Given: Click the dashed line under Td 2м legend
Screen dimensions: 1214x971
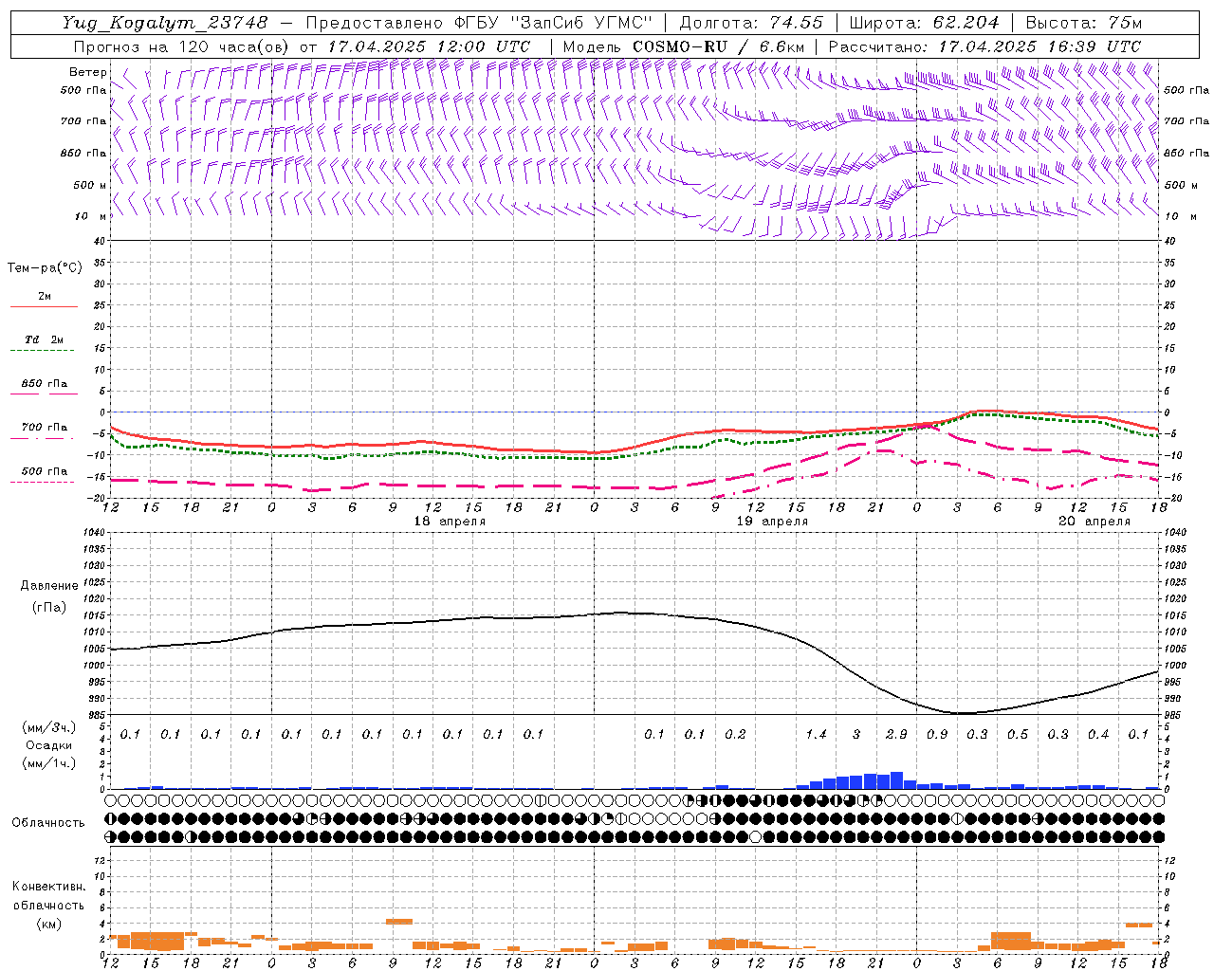Looking at the screenshot, I should coord(42,351).
